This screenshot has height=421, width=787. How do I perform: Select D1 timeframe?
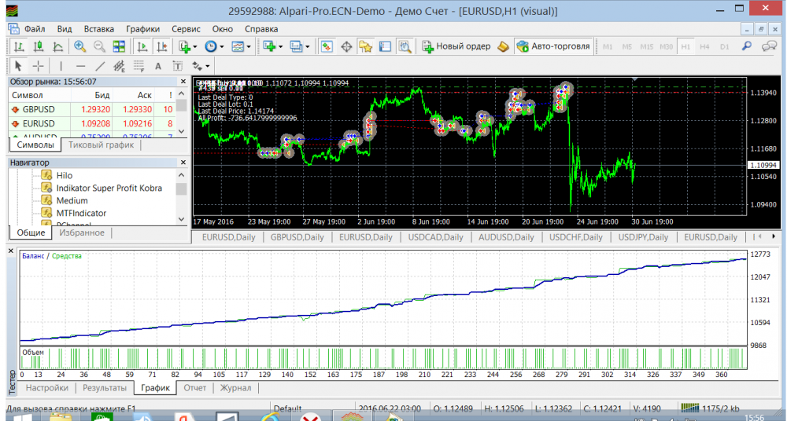click(x=724, y=46)
